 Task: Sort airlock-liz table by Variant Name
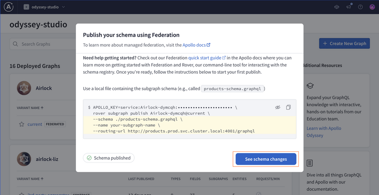[x=30, y=179]
